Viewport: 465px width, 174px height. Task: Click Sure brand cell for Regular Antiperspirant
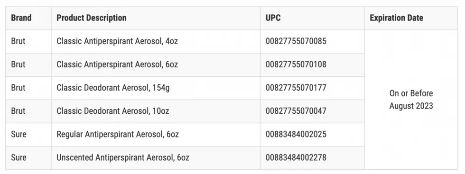[28, 135]
